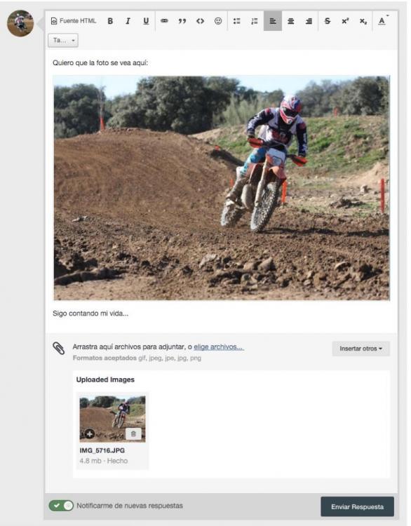Apply italic formatting

128,21
